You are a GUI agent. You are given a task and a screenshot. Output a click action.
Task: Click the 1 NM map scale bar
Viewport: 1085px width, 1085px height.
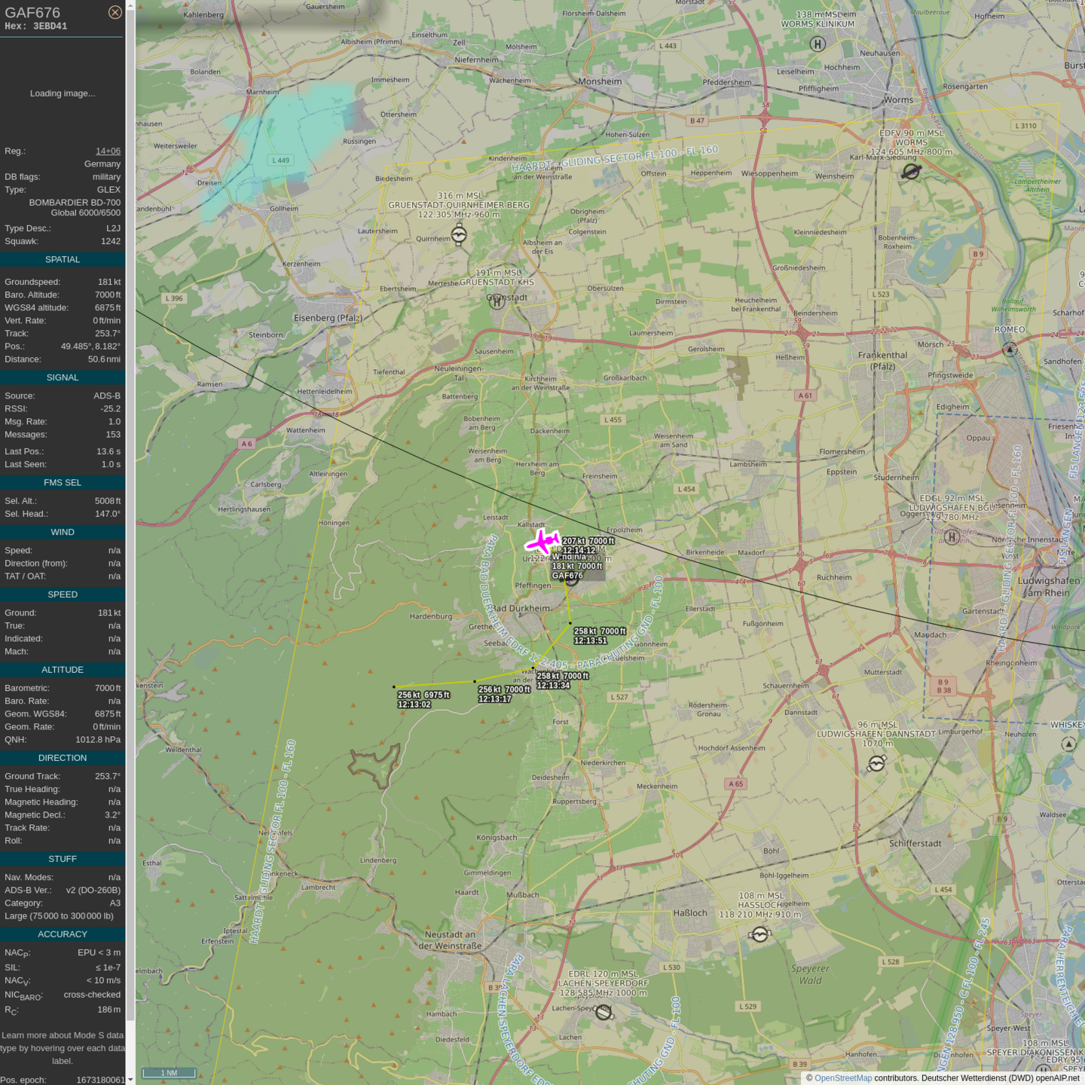[x=169, y=1073]
